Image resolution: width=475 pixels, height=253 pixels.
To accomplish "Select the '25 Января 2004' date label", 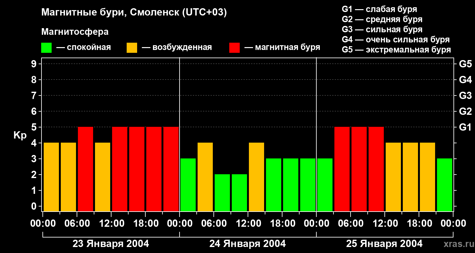I will click(x=384, y=244).
